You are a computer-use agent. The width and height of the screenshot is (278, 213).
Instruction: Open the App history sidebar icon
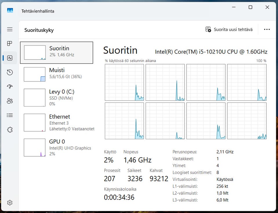pyautogui.click(x=10, y=72)
